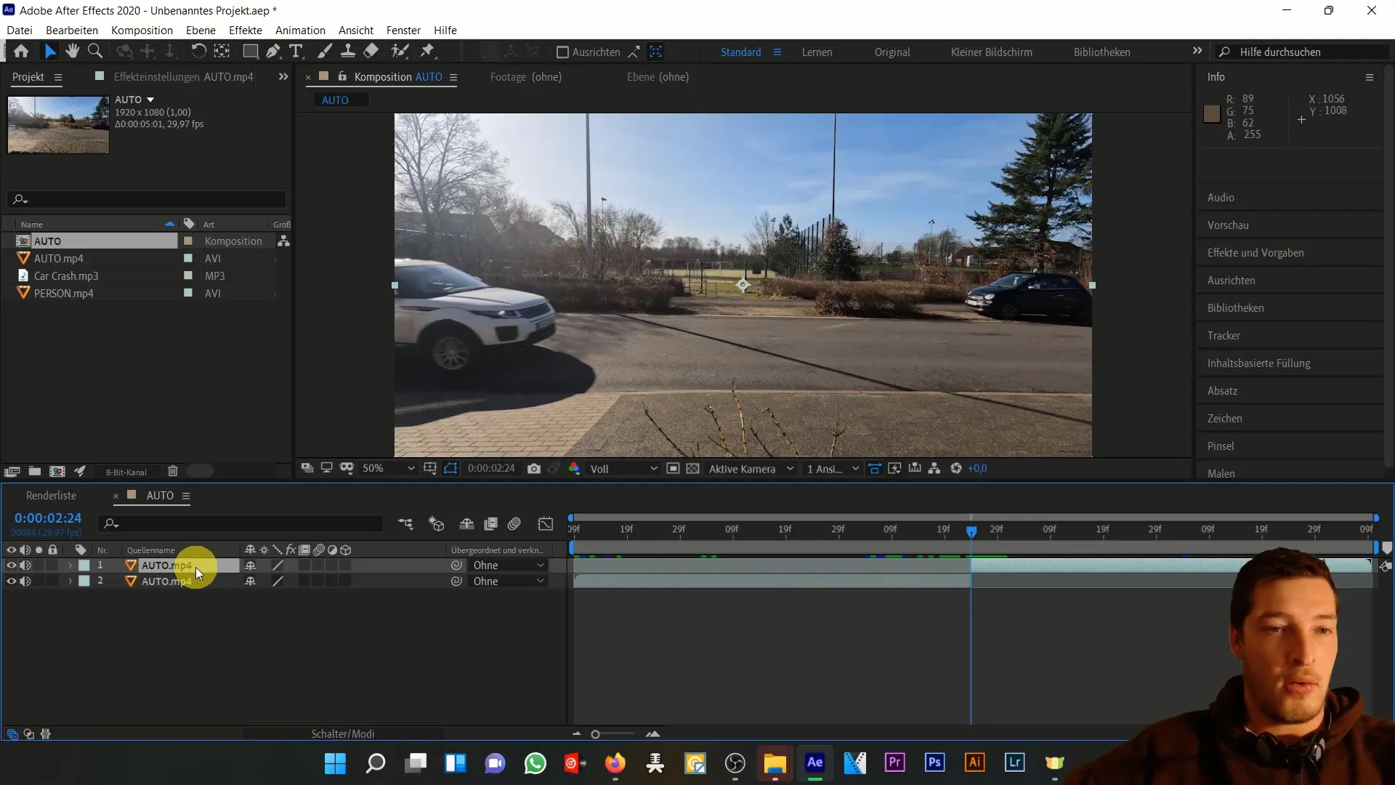Drag the 8-Bit-Kanal color depth indicator
This screenshot has height=785, width=1395.
(x=126, y=470)
